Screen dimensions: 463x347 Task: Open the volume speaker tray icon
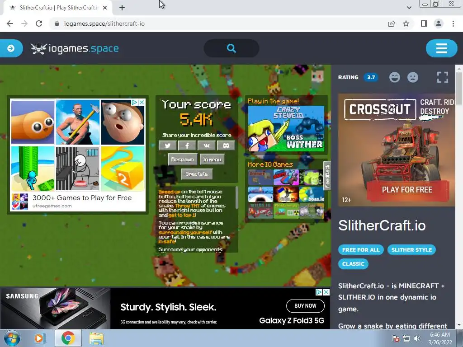tap(417, 338)
